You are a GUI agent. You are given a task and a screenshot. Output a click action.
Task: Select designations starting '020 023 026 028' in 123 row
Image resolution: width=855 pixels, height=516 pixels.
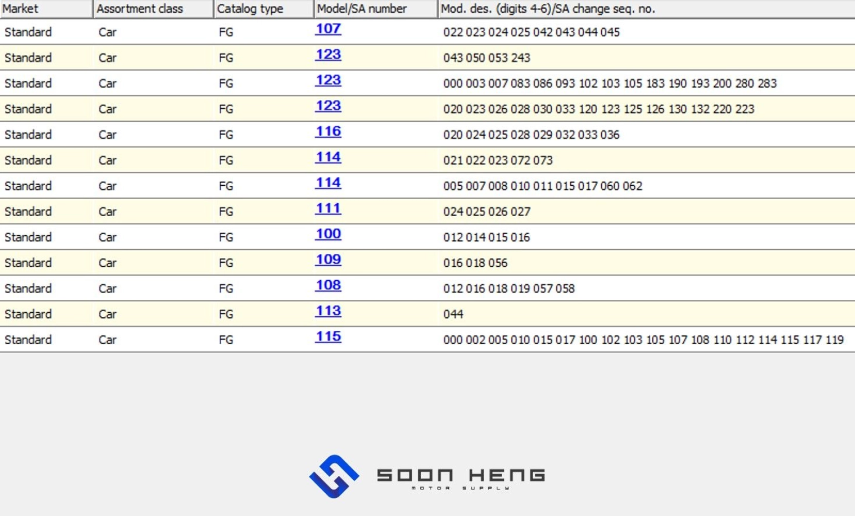(598, 109)
